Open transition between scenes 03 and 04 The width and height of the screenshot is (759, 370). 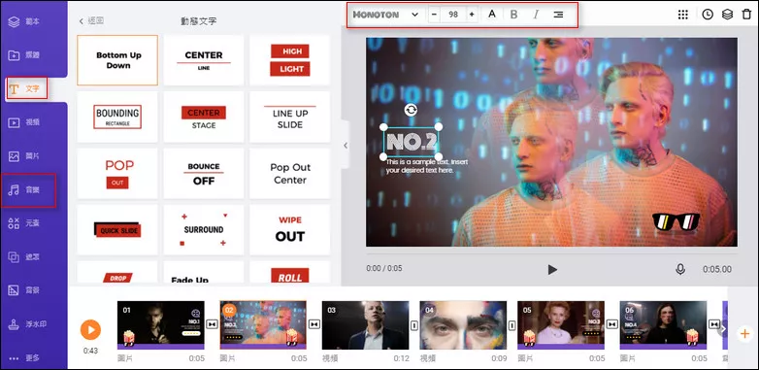414,325
